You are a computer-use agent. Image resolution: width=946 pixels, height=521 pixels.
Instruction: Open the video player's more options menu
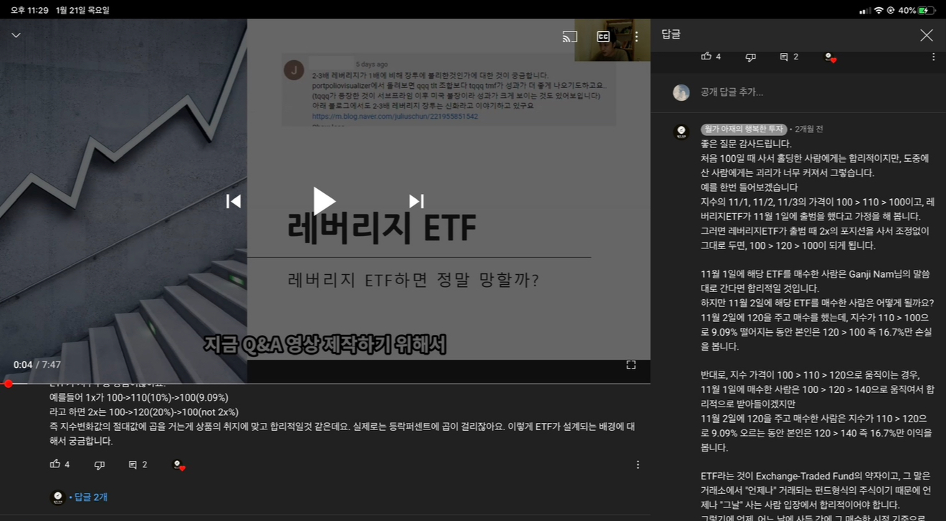click(636, 36)
